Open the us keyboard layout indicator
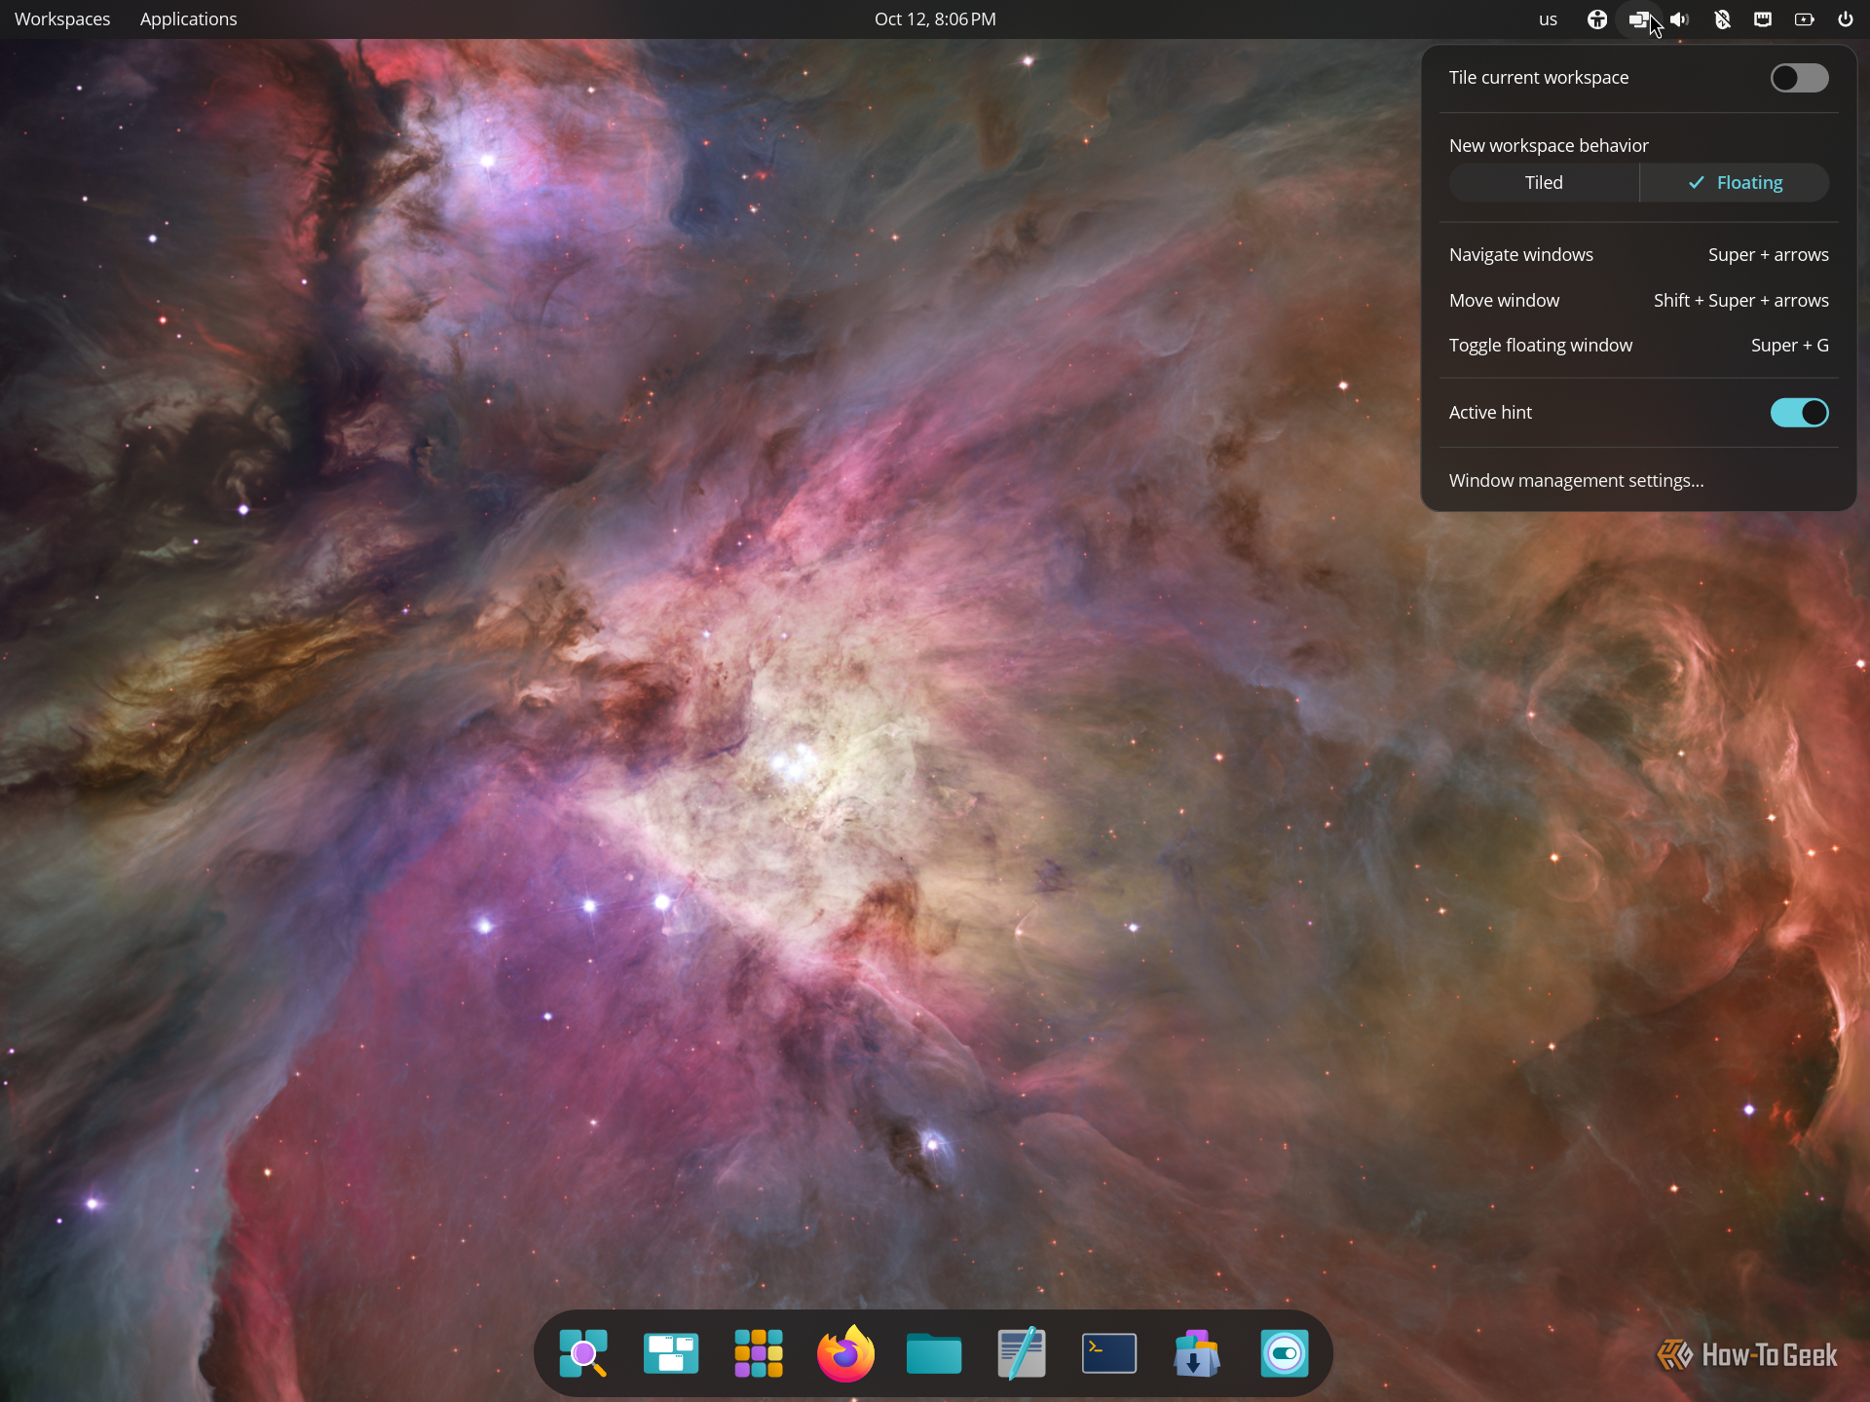This screenshot has height=1402, width=1870. tap(1548, 19)
